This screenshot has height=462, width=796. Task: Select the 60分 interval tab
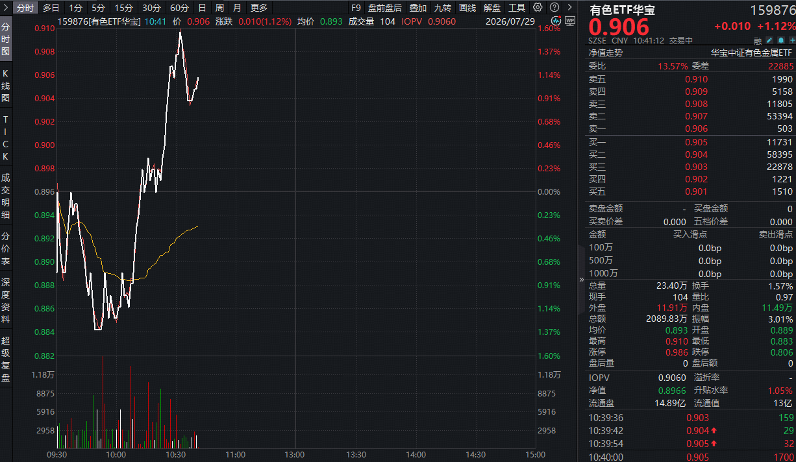tap(179, 8)
